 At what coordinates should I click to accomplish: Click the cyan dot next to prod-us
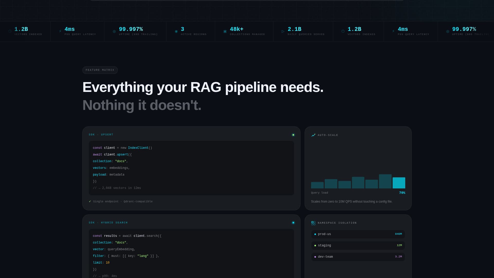[315, 234]
